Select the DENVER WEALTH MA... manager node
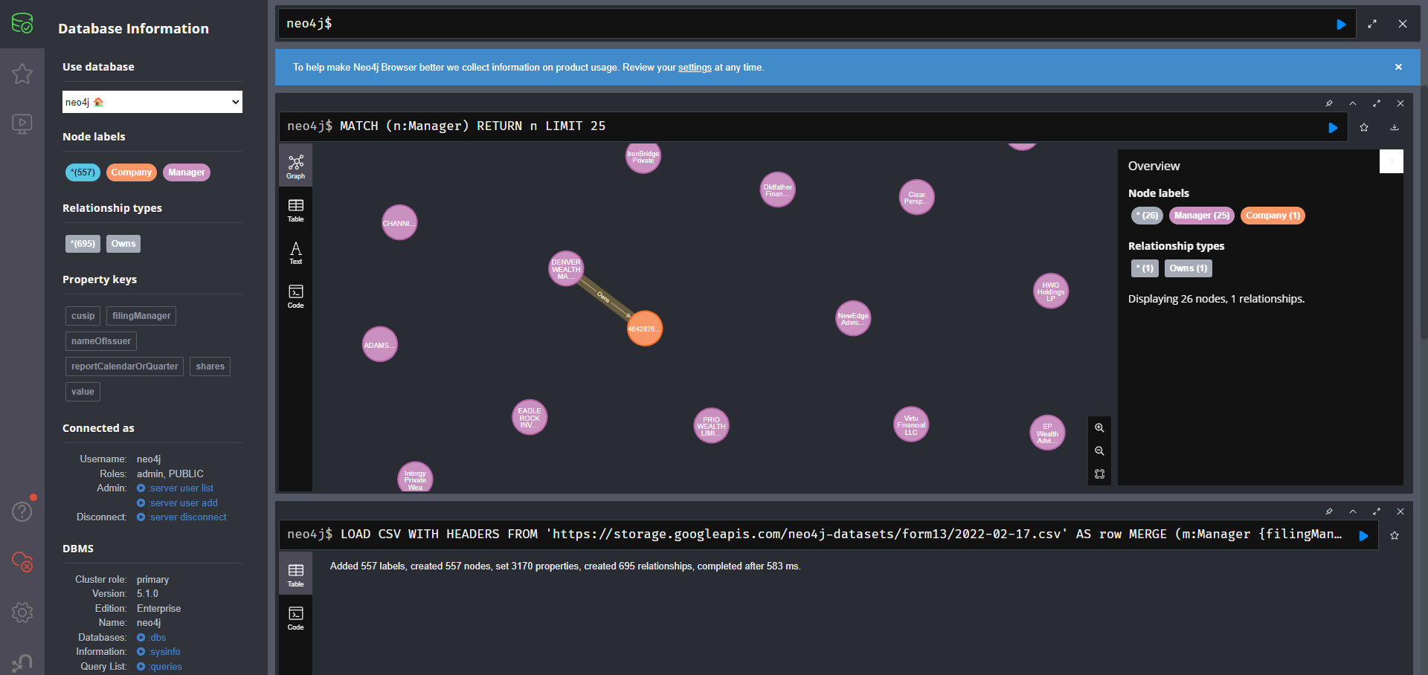1428x675 pixels. coord(566,268)
